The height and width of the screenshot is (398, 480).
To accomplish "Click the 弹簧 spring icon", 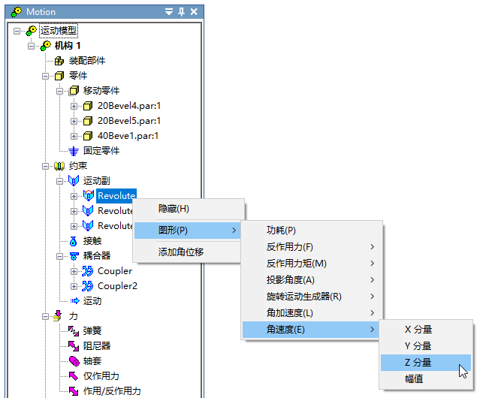I will point(74,330).
